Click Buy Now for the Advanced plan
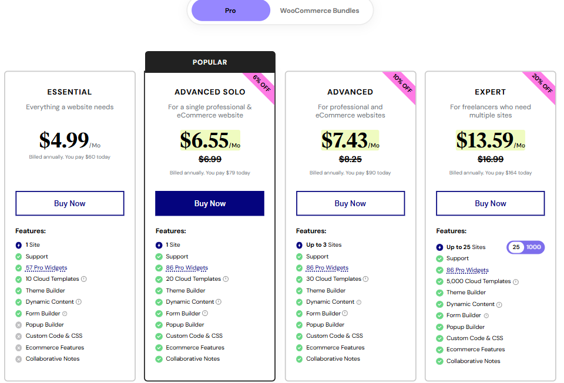564x383 pixels. click(350, 203)
